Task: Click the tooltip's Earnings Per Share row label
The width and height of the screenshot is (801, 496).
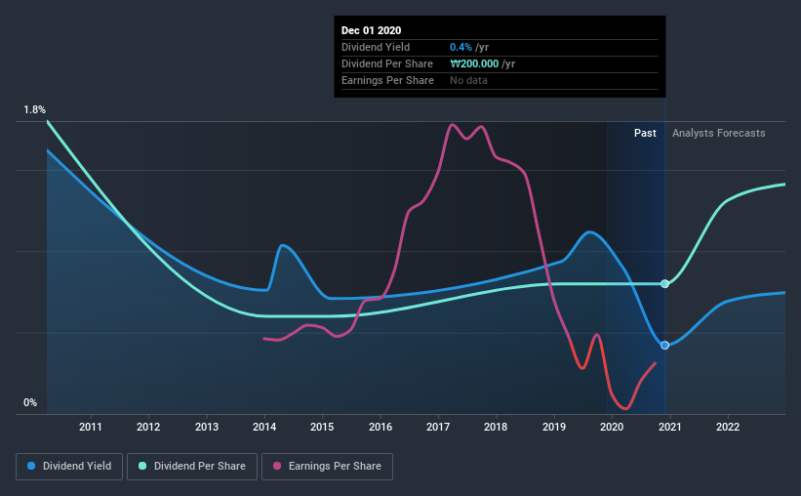Action: [387, 80]
